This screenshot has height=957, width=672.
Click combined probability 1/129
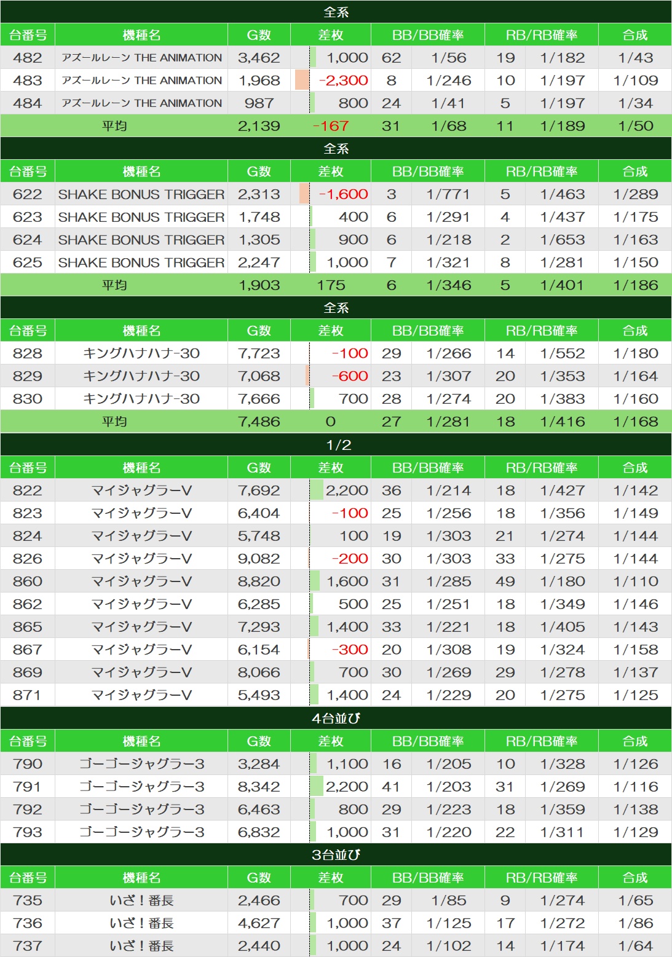point(636,832)
